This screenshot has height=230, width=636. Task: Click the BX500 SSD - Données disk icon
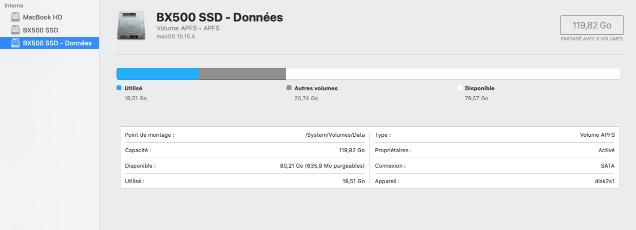pyautogui.click(x=15, y=43)
